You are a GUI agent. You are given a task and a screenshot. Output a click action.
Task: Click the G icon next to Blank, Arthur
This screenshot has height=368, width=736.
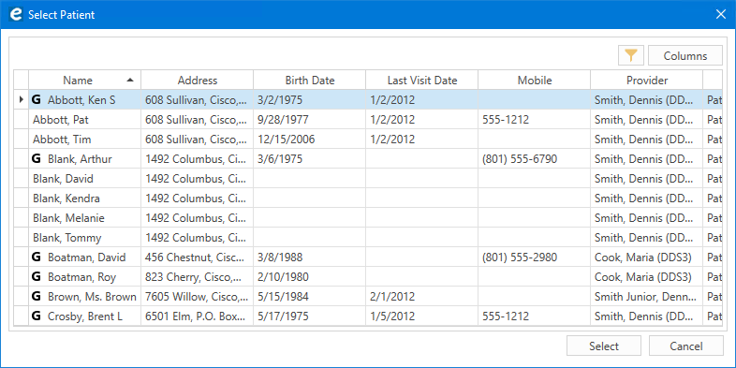click(x=37, y=158)
